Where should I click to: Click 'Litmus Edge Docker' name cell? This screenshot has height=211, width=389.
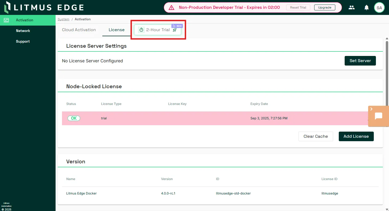(x=81, y=193)
